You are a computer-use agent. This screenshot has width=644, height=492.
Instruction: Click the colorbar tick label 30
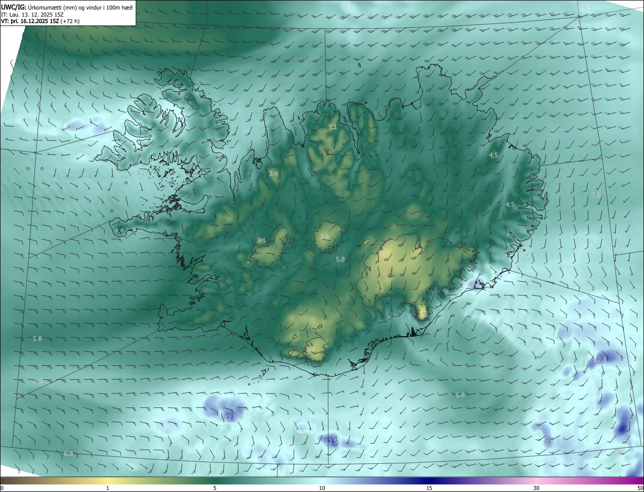tap(536, 488)
